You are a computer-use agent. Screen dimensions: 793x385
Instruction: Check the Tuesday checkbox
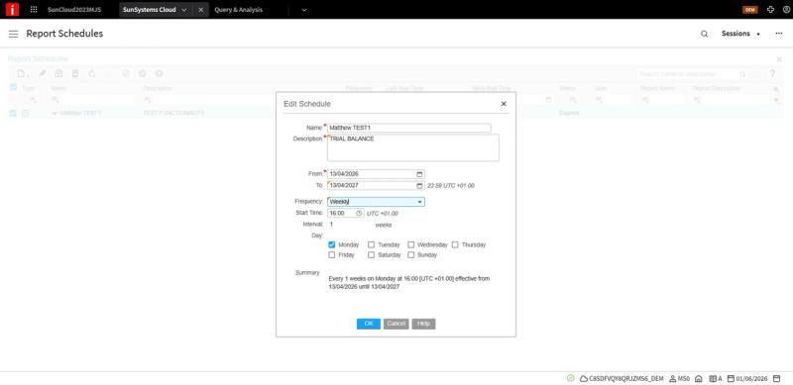click(371, 244)
